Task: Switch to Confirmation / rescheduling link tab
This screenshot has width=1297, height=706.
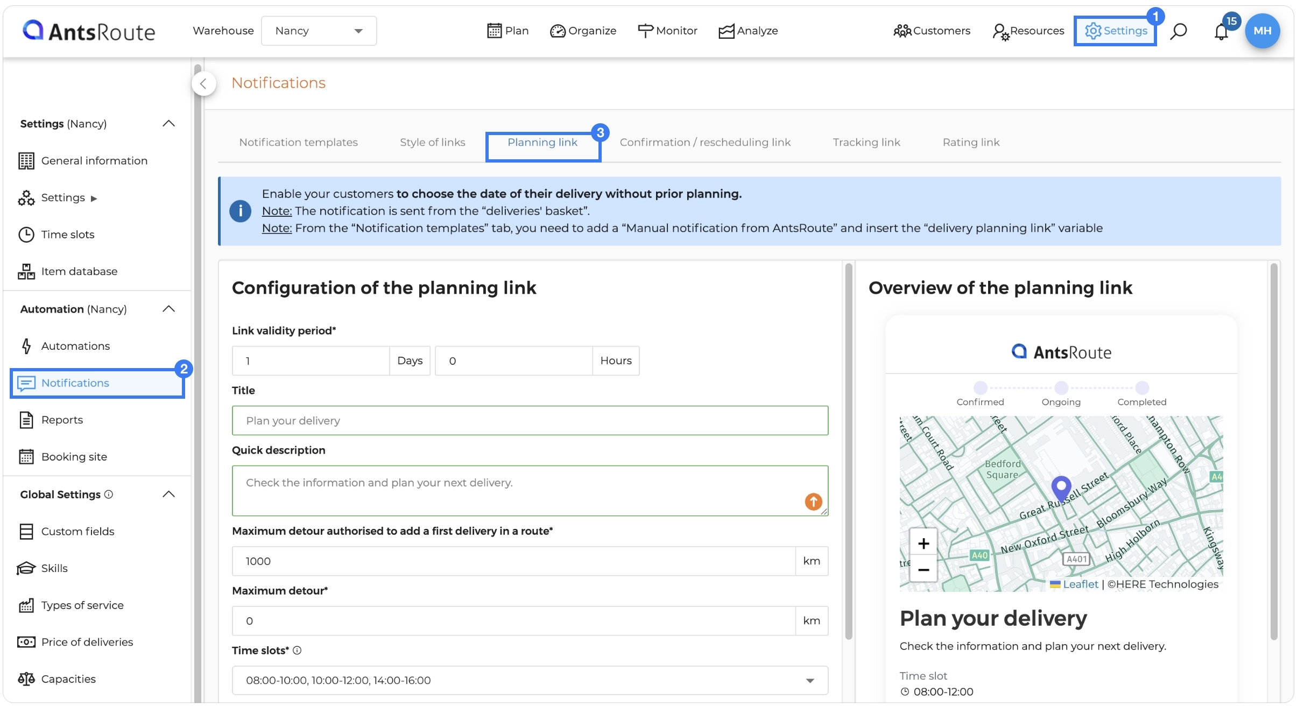Action: (705, 142)
